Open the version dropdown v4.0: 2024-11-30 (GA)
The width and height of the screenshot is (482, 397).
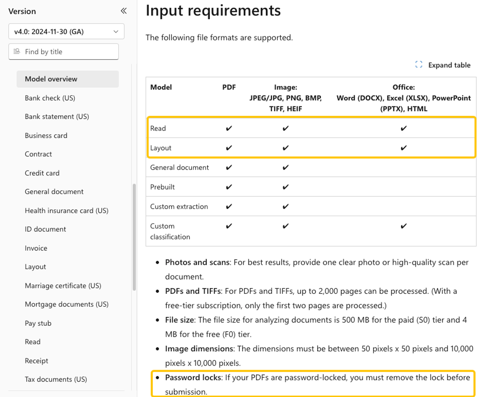coord(66,31)
